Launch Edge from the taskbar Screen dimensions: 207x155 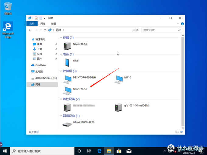[x=99, y=151]
